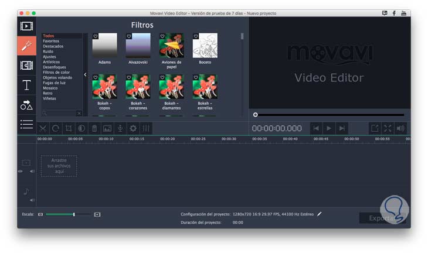Image resolution: width=428 pixels, height=253 pixels.
Task: Click the preview seek bar handle
Action: [255, 115]
